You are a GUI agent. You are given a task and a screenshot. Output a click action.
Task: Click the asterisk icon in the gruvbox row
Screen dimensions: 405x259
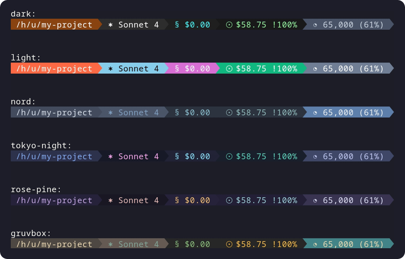click(x=111, y=245)
